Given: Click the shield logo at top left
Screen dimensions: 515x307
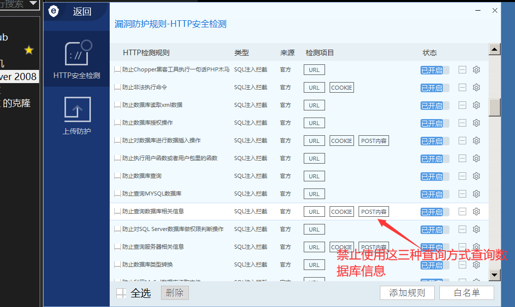Looking at the screenshot, I should coord(54,11).
